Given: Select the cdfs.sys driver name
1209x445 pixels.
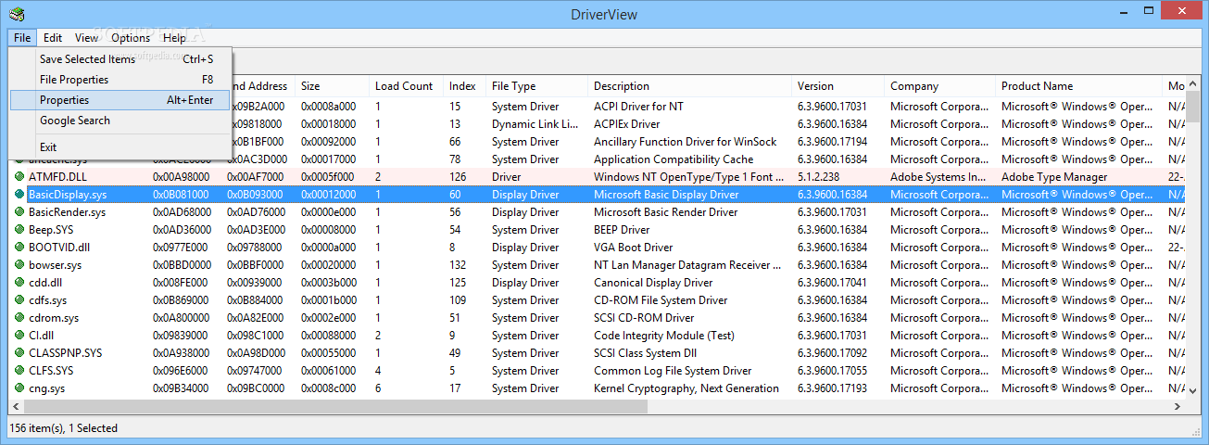Looking at the screenshot, I should [x=47, y=300].
